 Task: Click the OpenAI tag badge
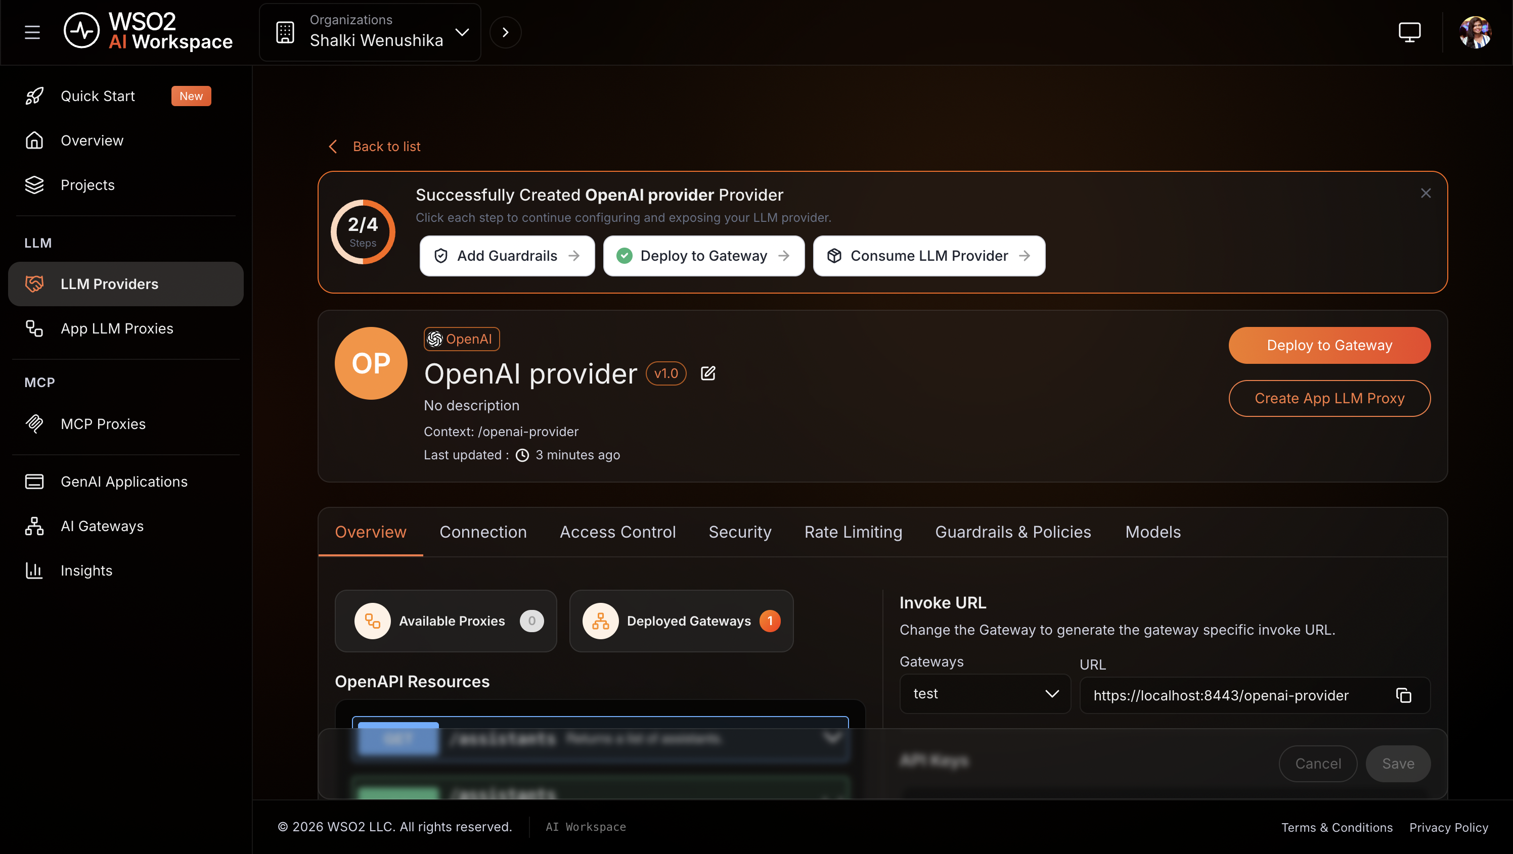pos(462,339)
